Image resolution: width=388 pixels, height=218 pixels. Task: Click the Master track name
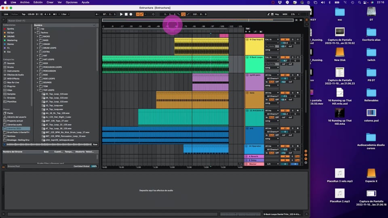tap(253, 164)
